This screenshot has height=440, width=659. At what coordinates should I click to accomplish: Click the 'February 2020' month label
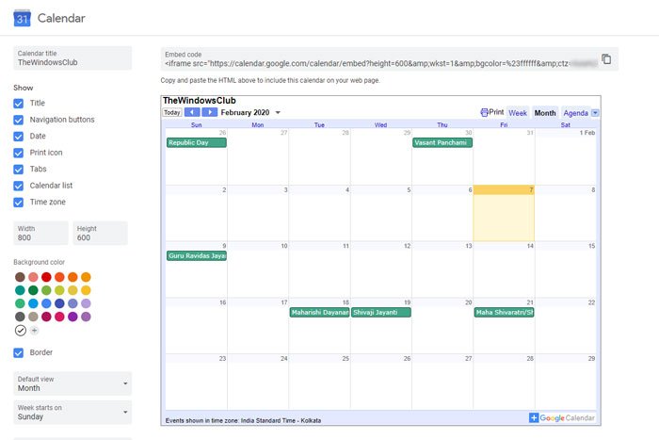point(245,113)
